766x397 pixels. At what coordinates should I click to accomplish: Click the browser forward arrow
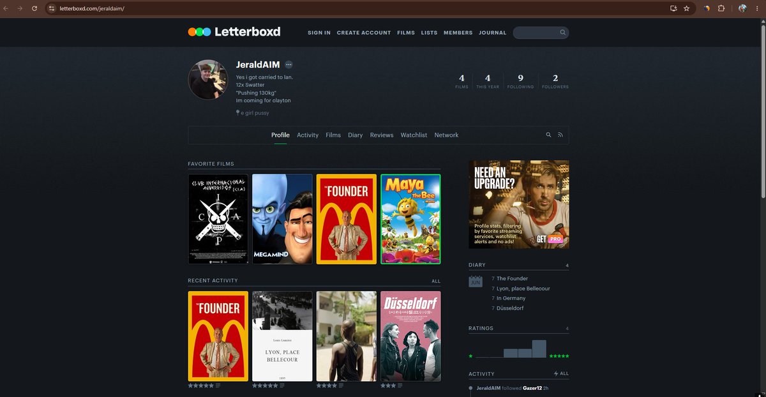[x=20, y=8]
